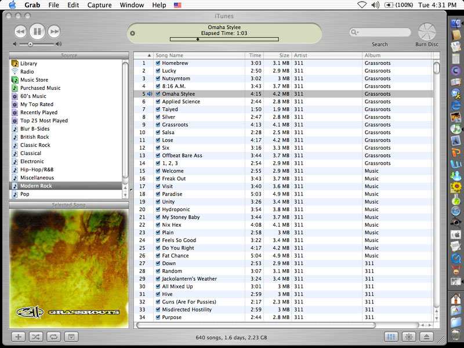Open the equalizer window
464x348 pixels.
click(391, 336)
